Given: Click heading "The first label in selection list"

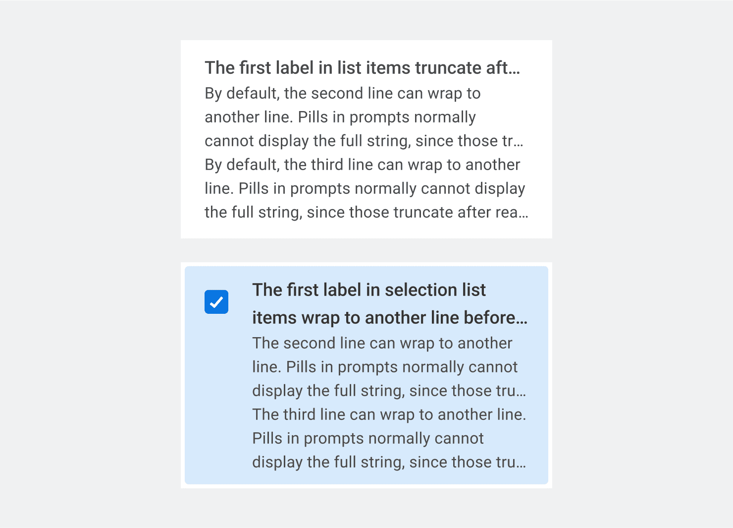Looking at the screenshot, I should [x=369, y=290].
